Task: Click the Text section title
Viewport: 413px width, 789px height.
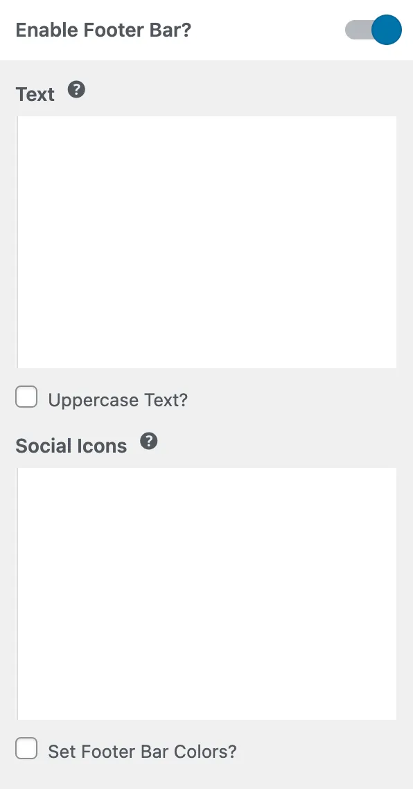Action: point(35,94)
